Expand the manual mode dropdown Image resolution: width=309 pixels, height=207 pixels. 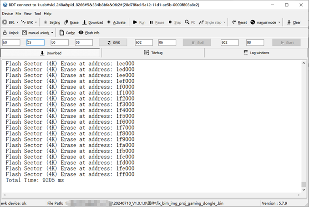point(279,22)
